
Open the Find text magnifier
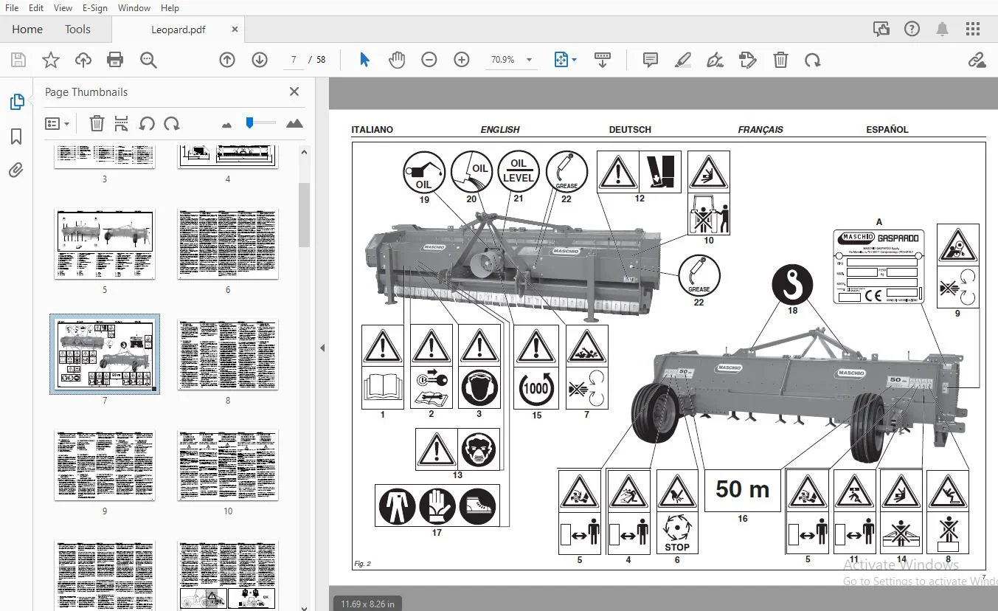148,60
